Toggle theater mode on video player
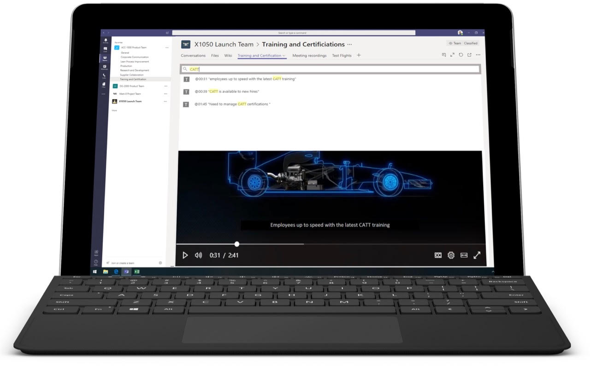590x366 pixels. click(x=464, y=255)
